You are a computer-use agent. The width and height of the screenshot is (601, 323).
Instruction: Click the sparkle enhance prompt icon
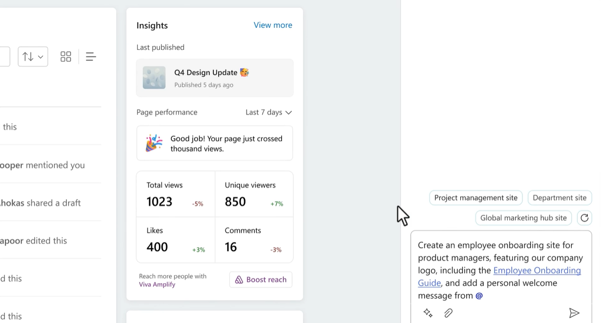point(428,313)
